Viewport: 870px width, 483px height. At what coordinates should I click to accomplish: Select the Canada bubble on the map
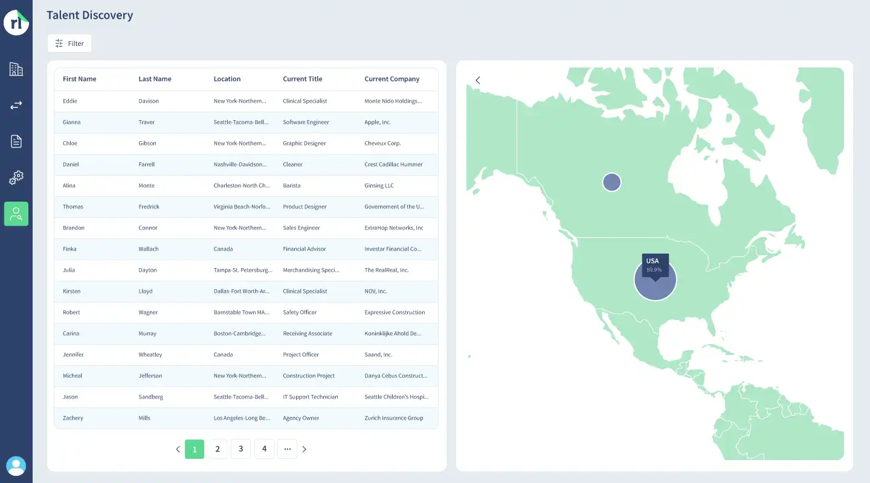(612, 182)
